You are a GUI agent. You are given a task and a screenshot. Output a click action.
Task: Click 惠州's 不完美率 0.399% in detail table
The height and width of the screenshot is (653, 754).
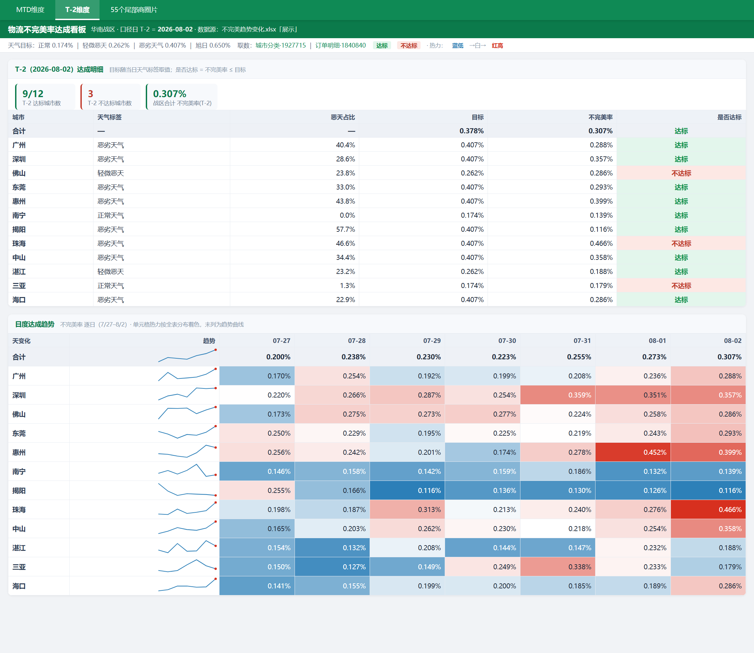click(601, 201)
